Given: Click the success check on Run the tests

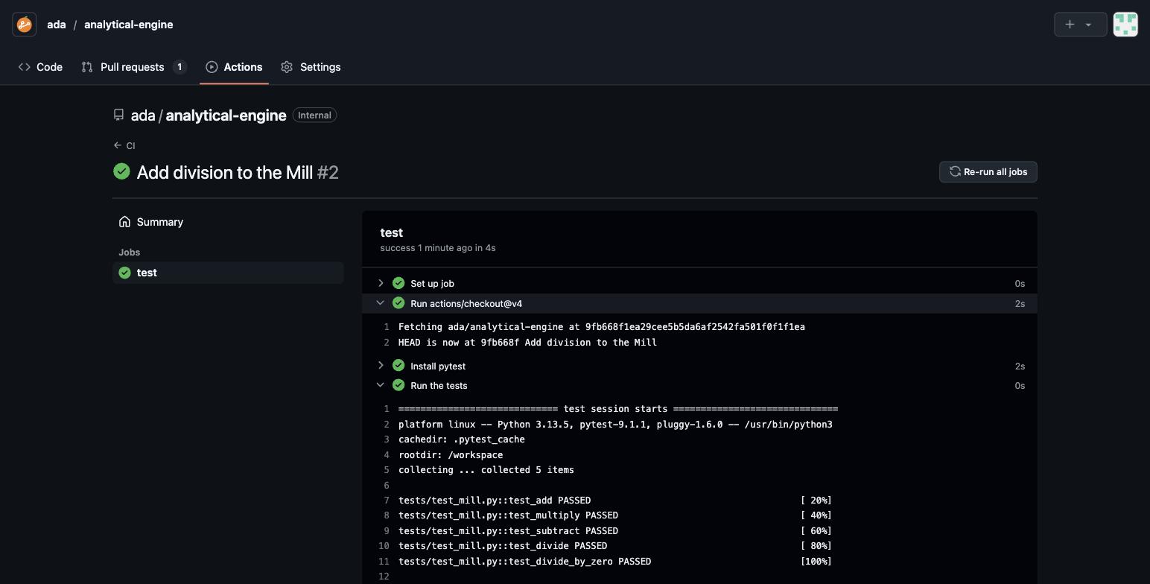Looking at the screenshot, I should point(398,385).
